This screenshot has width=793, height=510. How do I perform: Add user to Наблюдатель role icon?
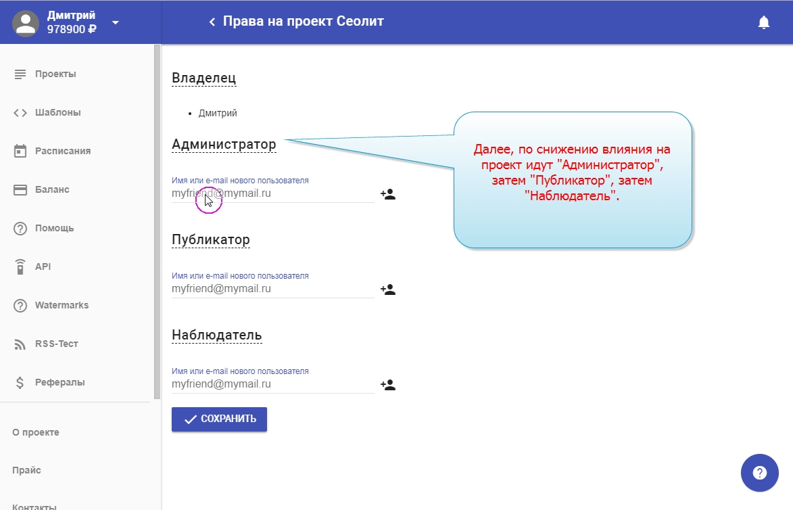coord(387,385)
